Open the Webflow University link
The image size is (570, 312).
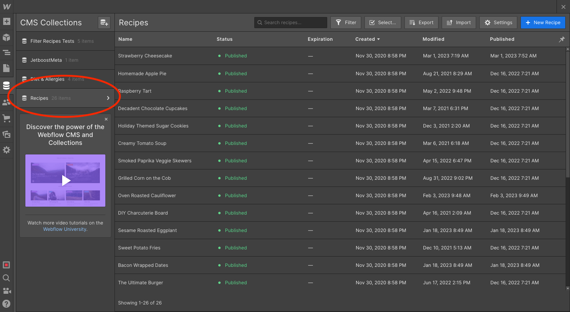65,229
